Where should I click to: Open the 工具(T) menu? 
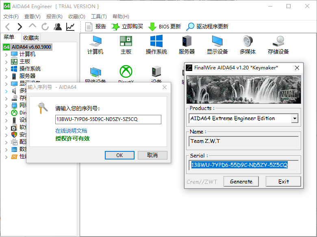[x=98, y=17]
